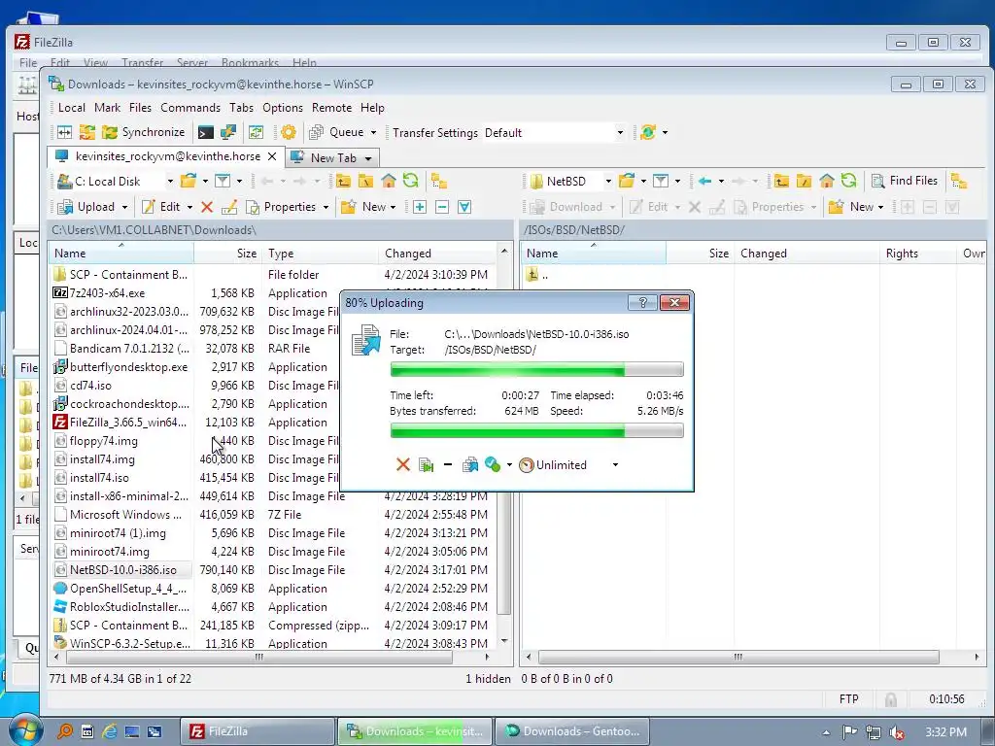
Task: Click the file upload progress bar
Action: pyautogui.click(x=536, y=369)
